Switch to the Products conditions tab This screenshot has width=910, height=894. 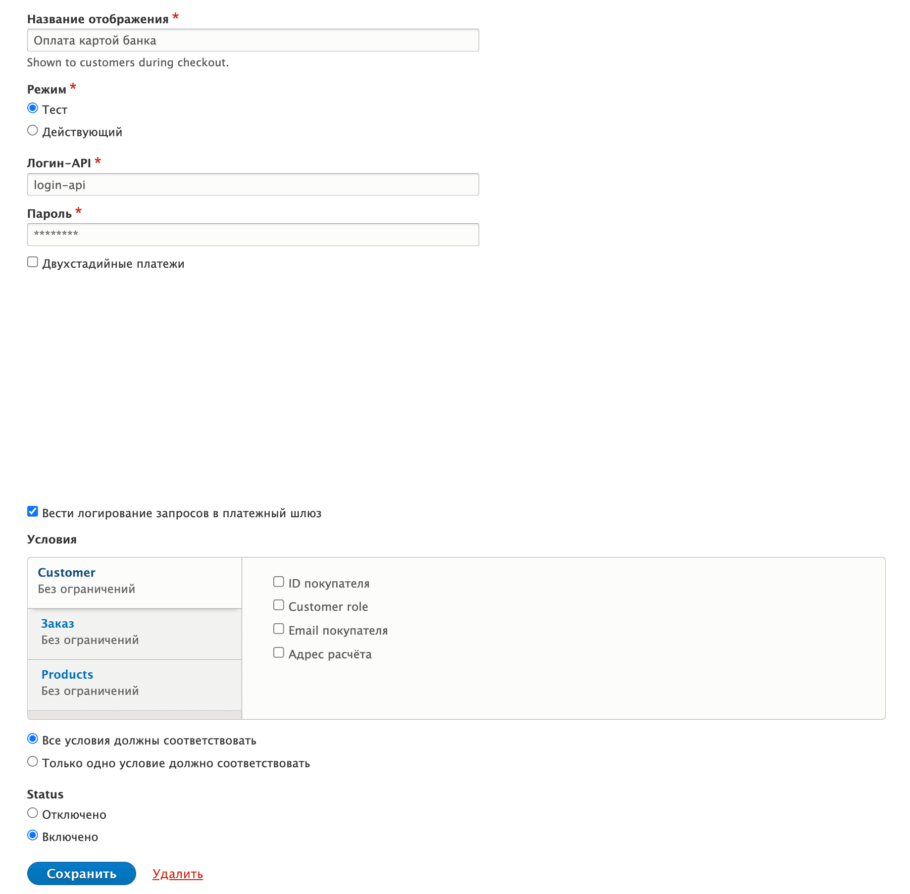(67, 675)
